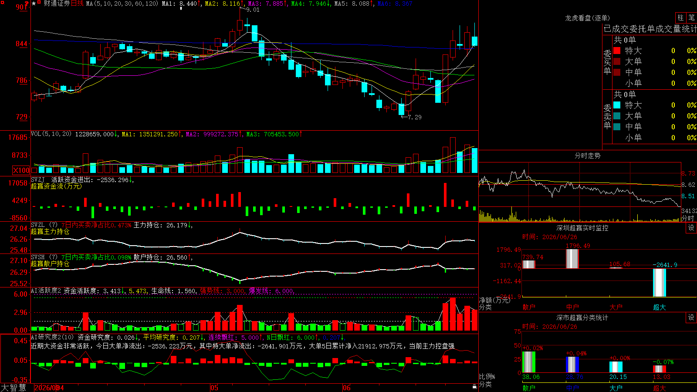
Task: Click the 8.73 price label in 分时走势
Action: (688, 173)
